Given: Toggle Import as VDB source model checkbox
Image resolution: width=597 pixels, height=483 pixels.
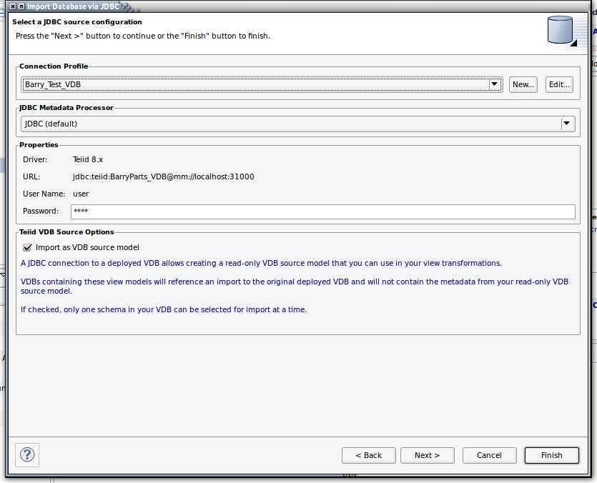Looking at the screenshot, I should coord(27,248).
